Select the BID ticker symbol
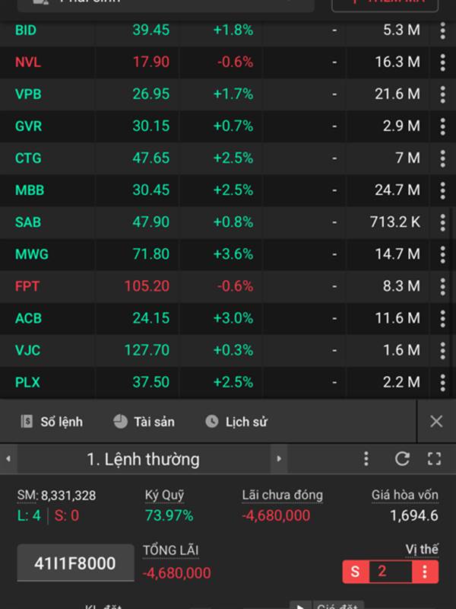 26,30
